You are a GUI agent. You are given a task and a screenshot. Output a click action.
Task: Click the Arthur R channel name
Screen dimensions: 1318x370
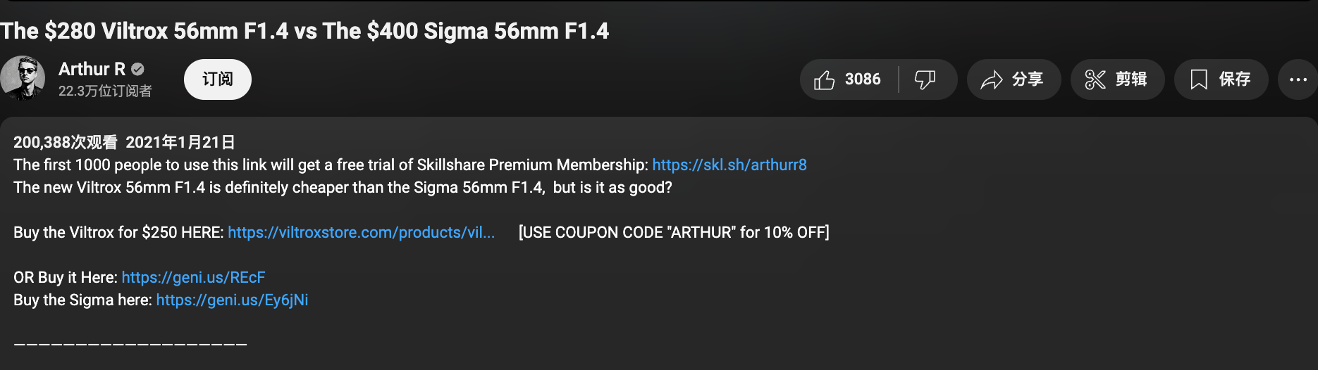pos(92,69)
